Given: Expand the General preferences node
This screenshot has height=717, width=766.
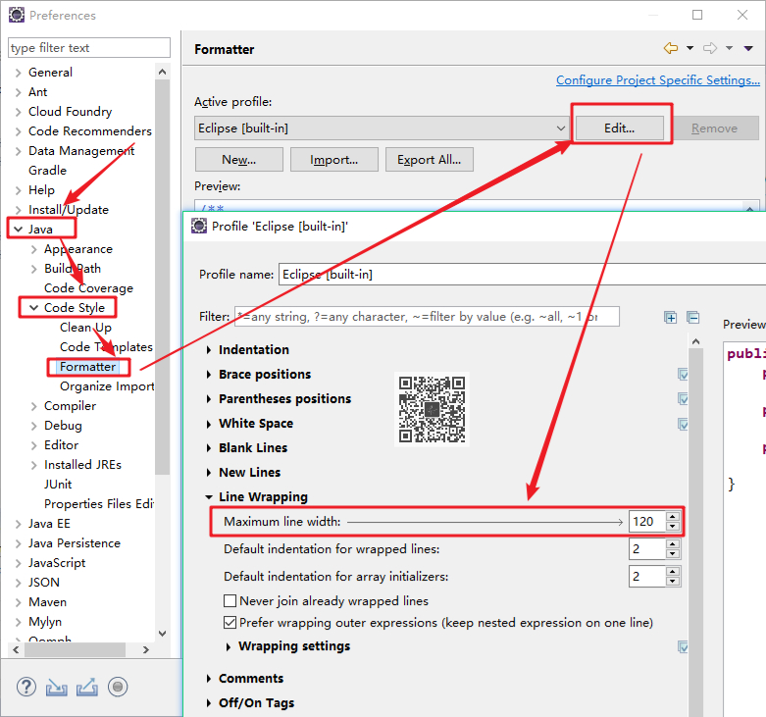Looking at the screenshot, I should click(x=18, y=73).
